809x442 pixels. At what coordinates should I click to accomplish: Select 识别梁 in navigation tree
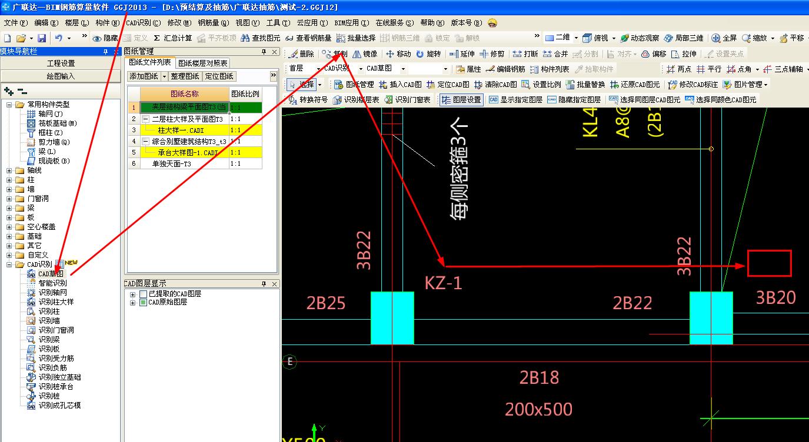click(x=49, y=340)
